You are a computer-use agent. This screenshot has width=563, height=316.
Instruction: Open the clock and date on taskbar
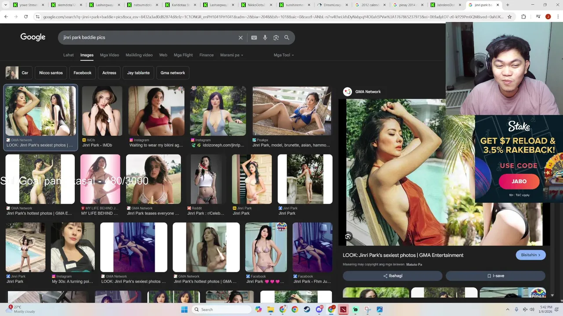click(546, 309)
